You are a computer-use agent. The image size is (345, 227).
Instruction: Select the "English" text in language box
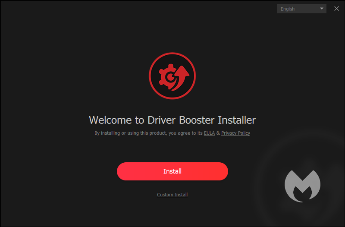(288, 9)
